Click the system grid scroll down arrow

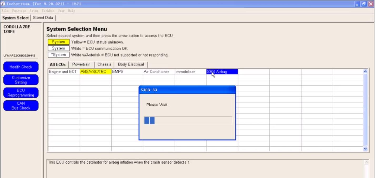pyautogui.click(x=365, y=149)
